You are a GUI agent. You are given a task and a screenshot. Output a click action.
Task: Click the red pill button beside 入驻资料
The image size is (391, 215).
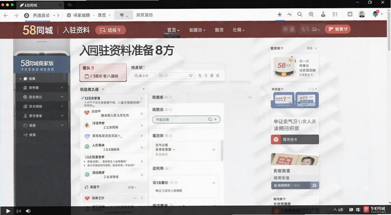pyautogui.click(x=110, y=30)
